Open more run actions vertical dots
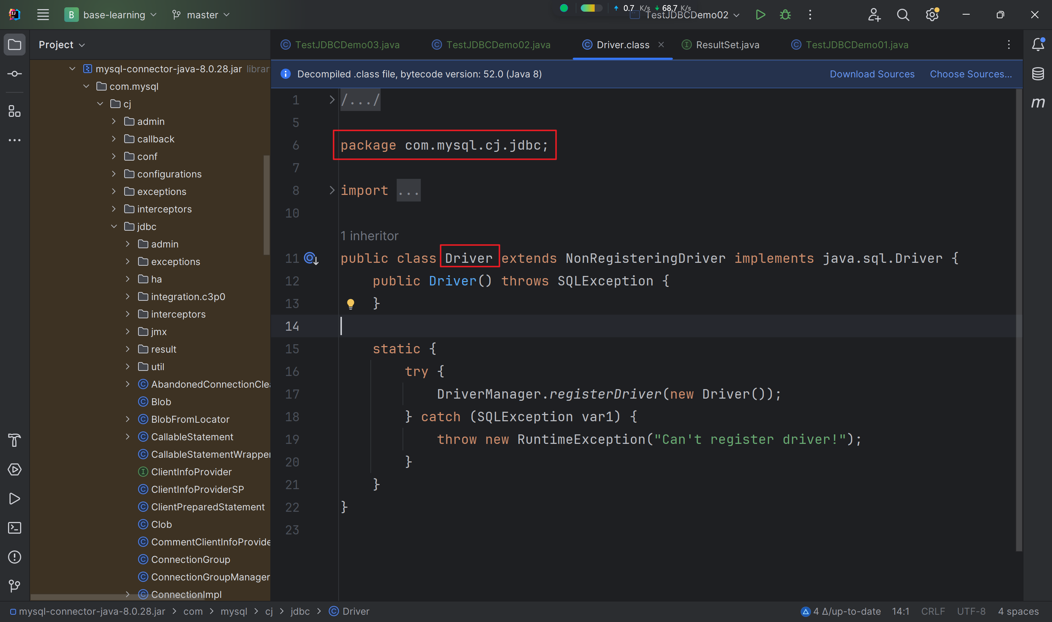 click(x=810, y=15)
